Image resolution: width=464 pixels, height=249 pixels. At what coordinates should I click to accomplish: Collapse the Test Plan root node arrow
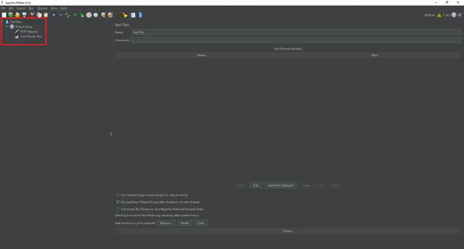(x=2, y=22)
